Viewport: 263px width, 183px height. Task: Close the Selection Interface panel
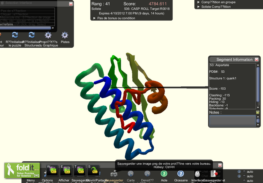[71, 4]
